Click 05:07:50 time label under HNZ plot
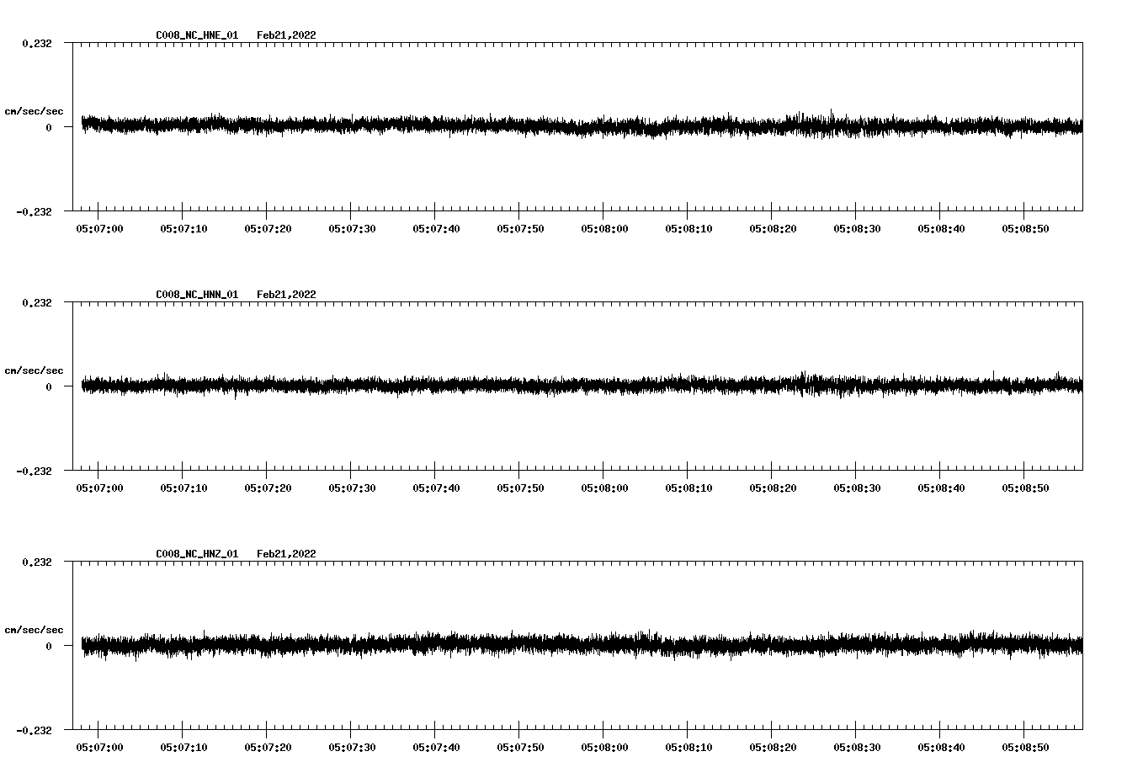The image size is (1143, 778). pyautogui.click(x=520, y=748)
